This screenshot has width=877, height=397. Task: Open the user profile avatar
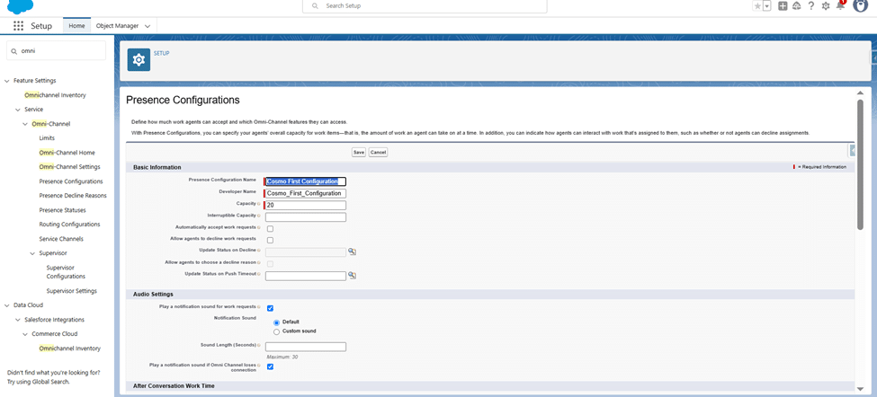(x=860, y=5)
